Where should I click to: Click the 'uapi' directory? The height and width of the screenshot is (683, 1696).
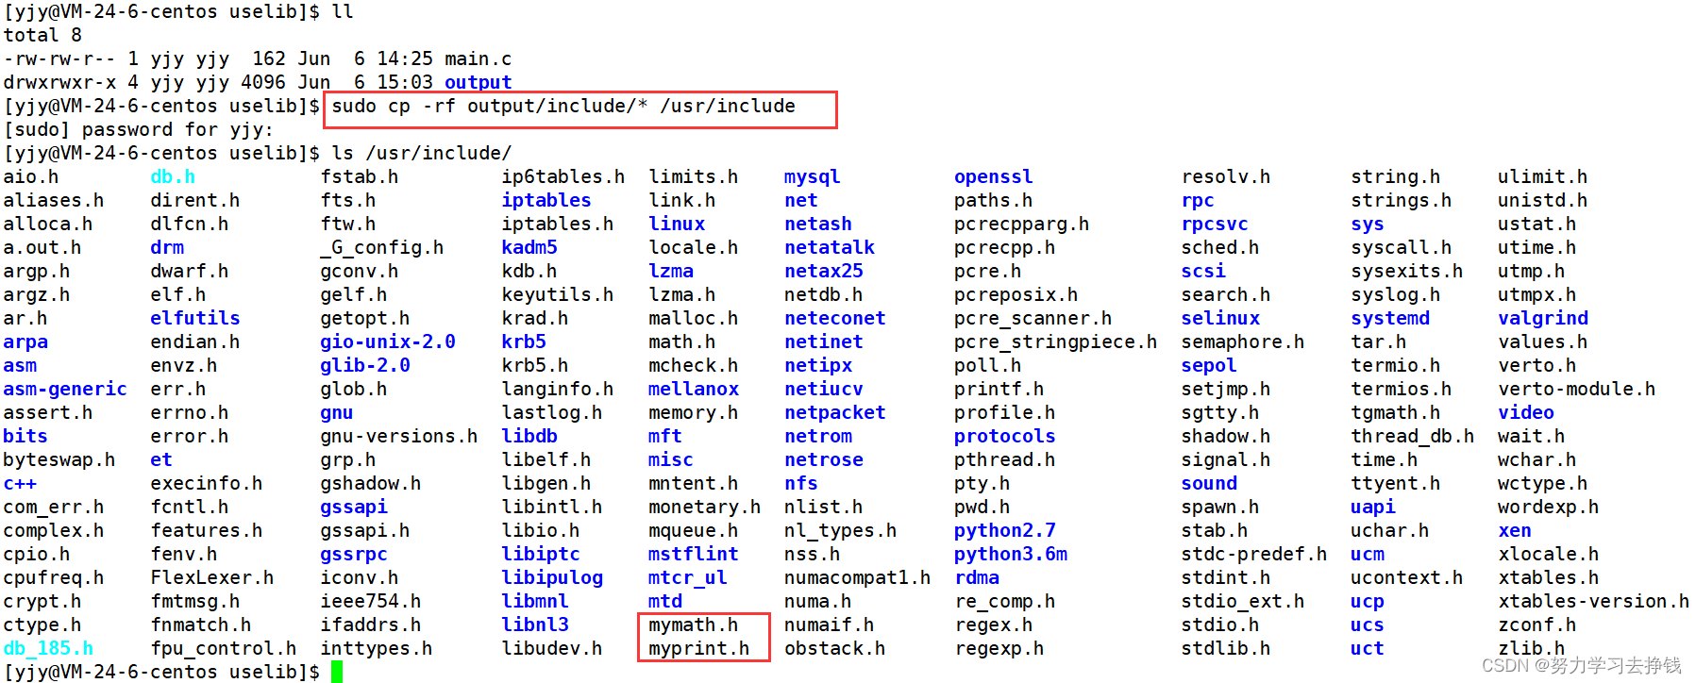[1372, 508]
